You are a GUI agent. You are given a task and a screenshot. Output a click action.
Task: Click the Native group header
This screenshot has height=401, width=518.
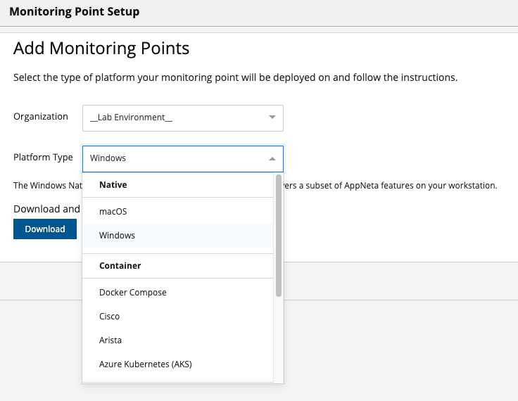click(113, 185)
